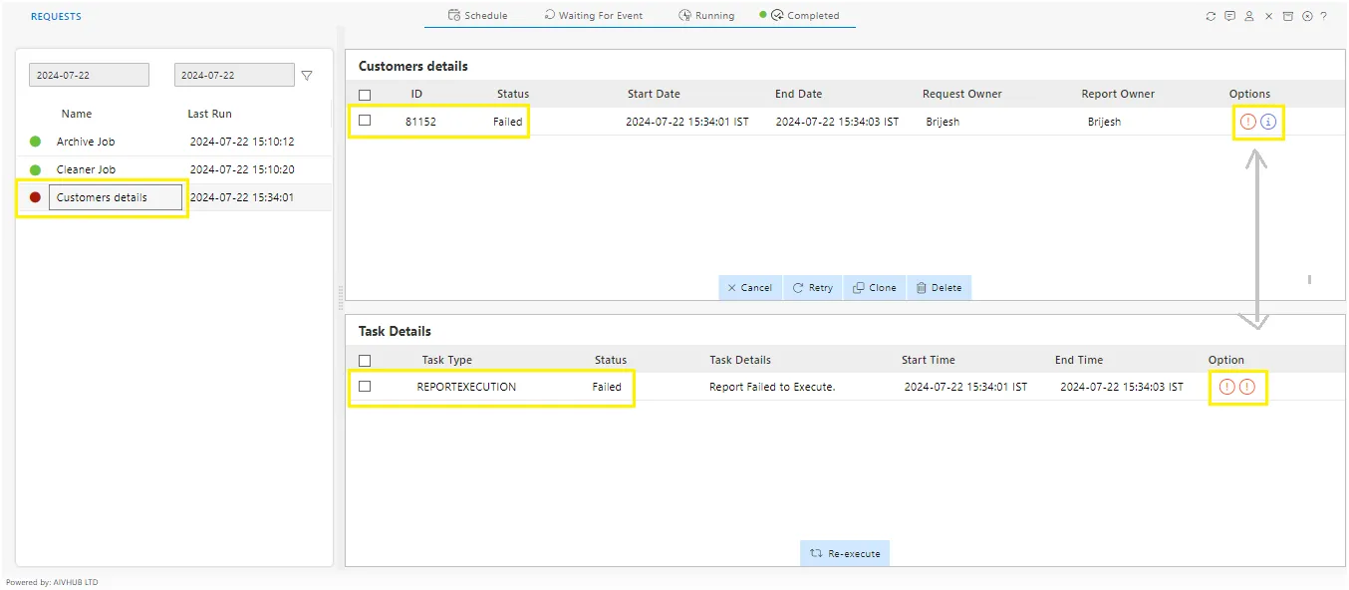Switch to the Schedule tab

[478, 15]
